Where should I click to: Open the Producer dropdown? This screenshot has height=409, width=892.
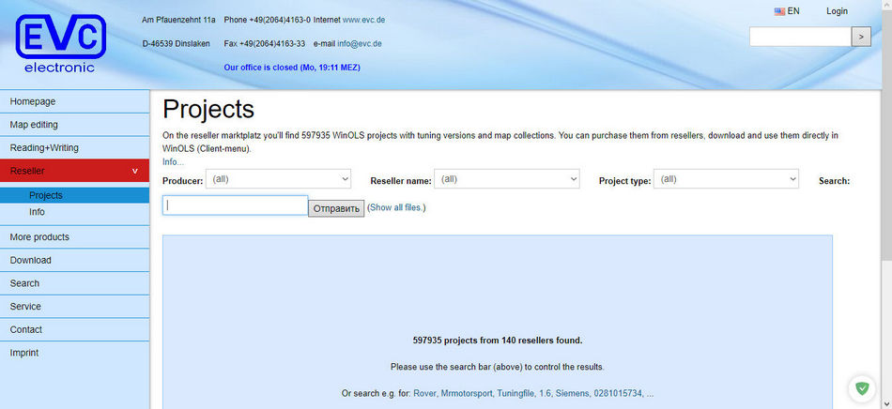[279, 179]
